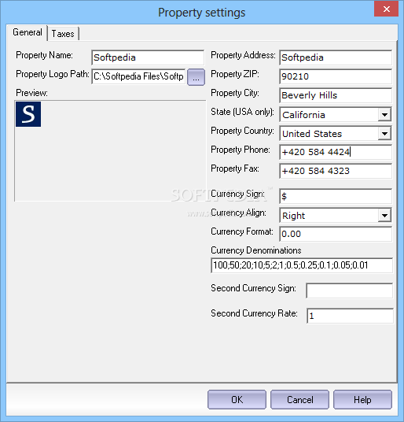The height and width of the screenshot is (422, 404).
Task: Click the 'Currency Denominations' label
Action: coord(256,250)
